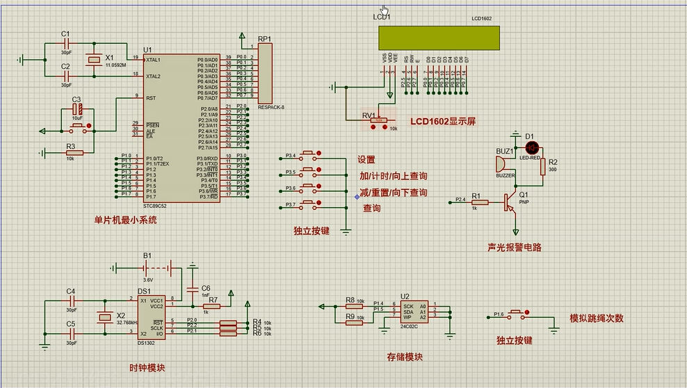Select the X2 32.768kHz crystal

pyautogui.click(x=104, y=318)
